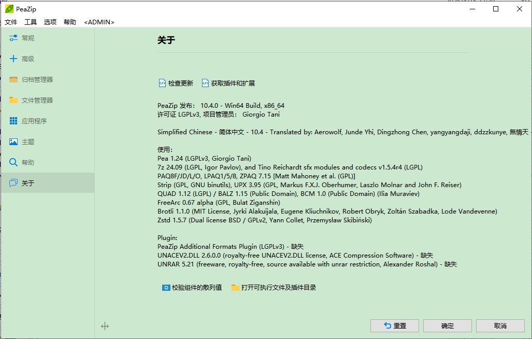The width and height of the screenshot is (532, 339).
Task: Click the 重置 button
Action: coord(395,326)
